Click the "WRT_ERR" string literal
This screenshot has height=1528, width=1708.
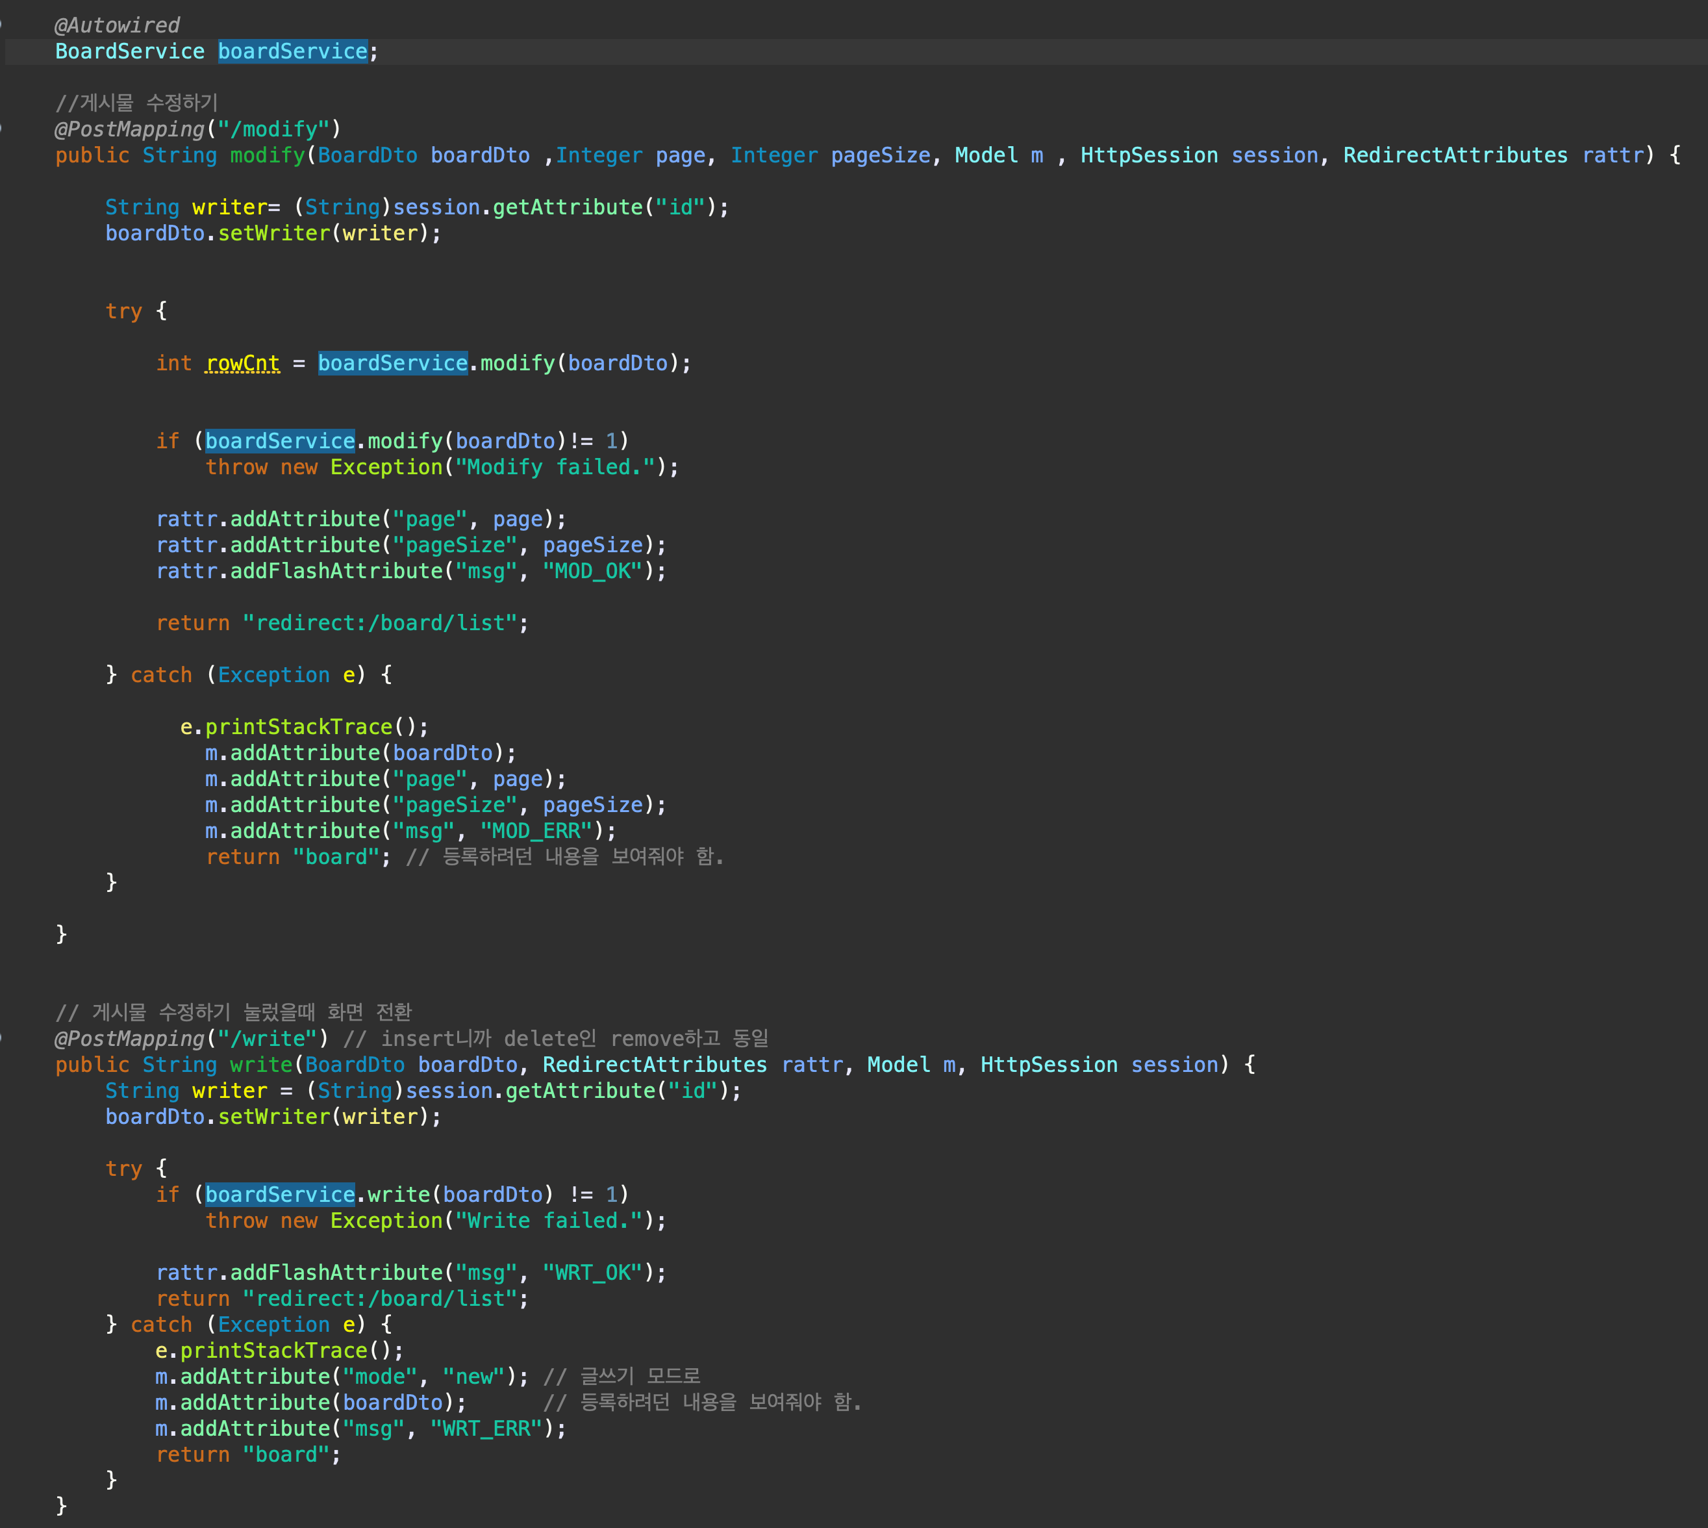487,1428
